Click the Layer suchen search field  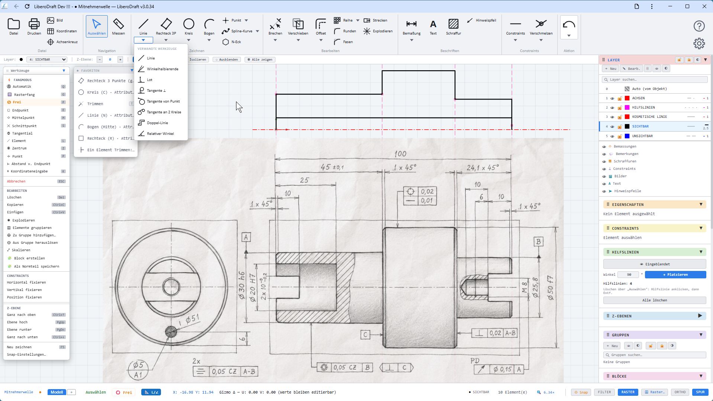click(x=654, y=80)
